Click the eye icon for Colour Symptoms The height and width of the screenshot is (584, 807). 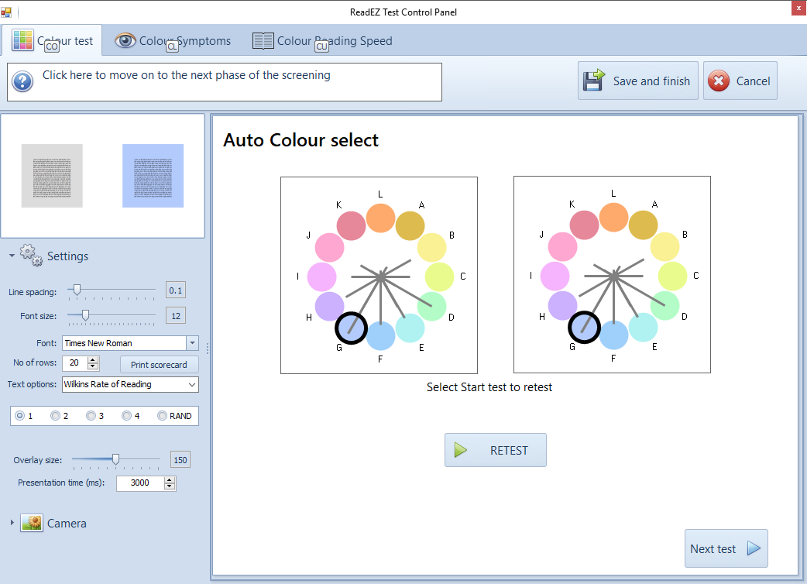click(x=125, y=41)
